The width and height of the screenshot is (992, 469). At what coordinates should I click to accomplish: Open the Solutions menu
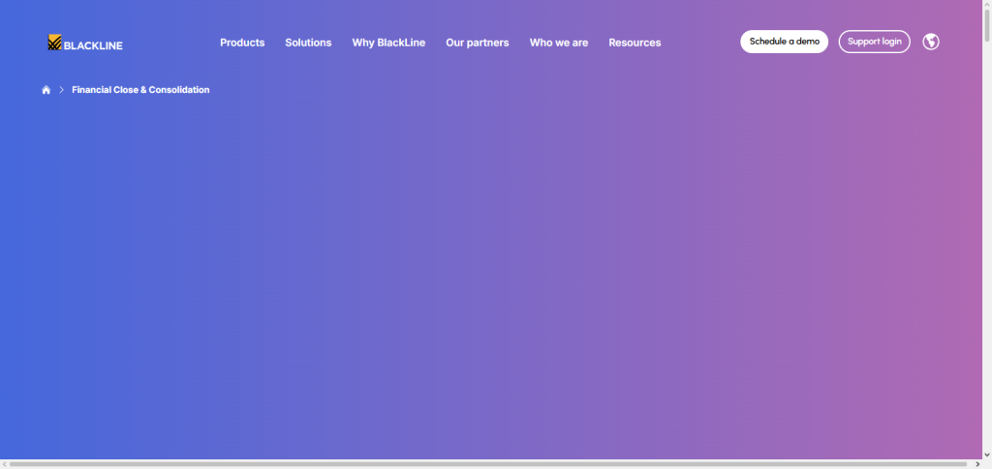(x=308, y=43)
